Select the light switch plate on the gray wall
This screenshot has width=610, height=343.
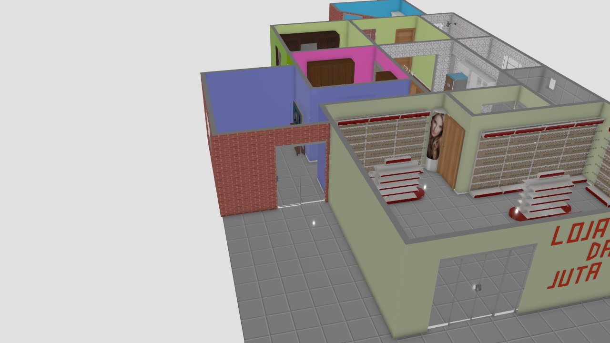tap(552, 84)
